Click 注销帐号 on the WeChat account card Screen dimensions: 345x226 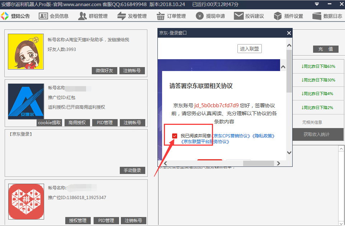(132, 71)
